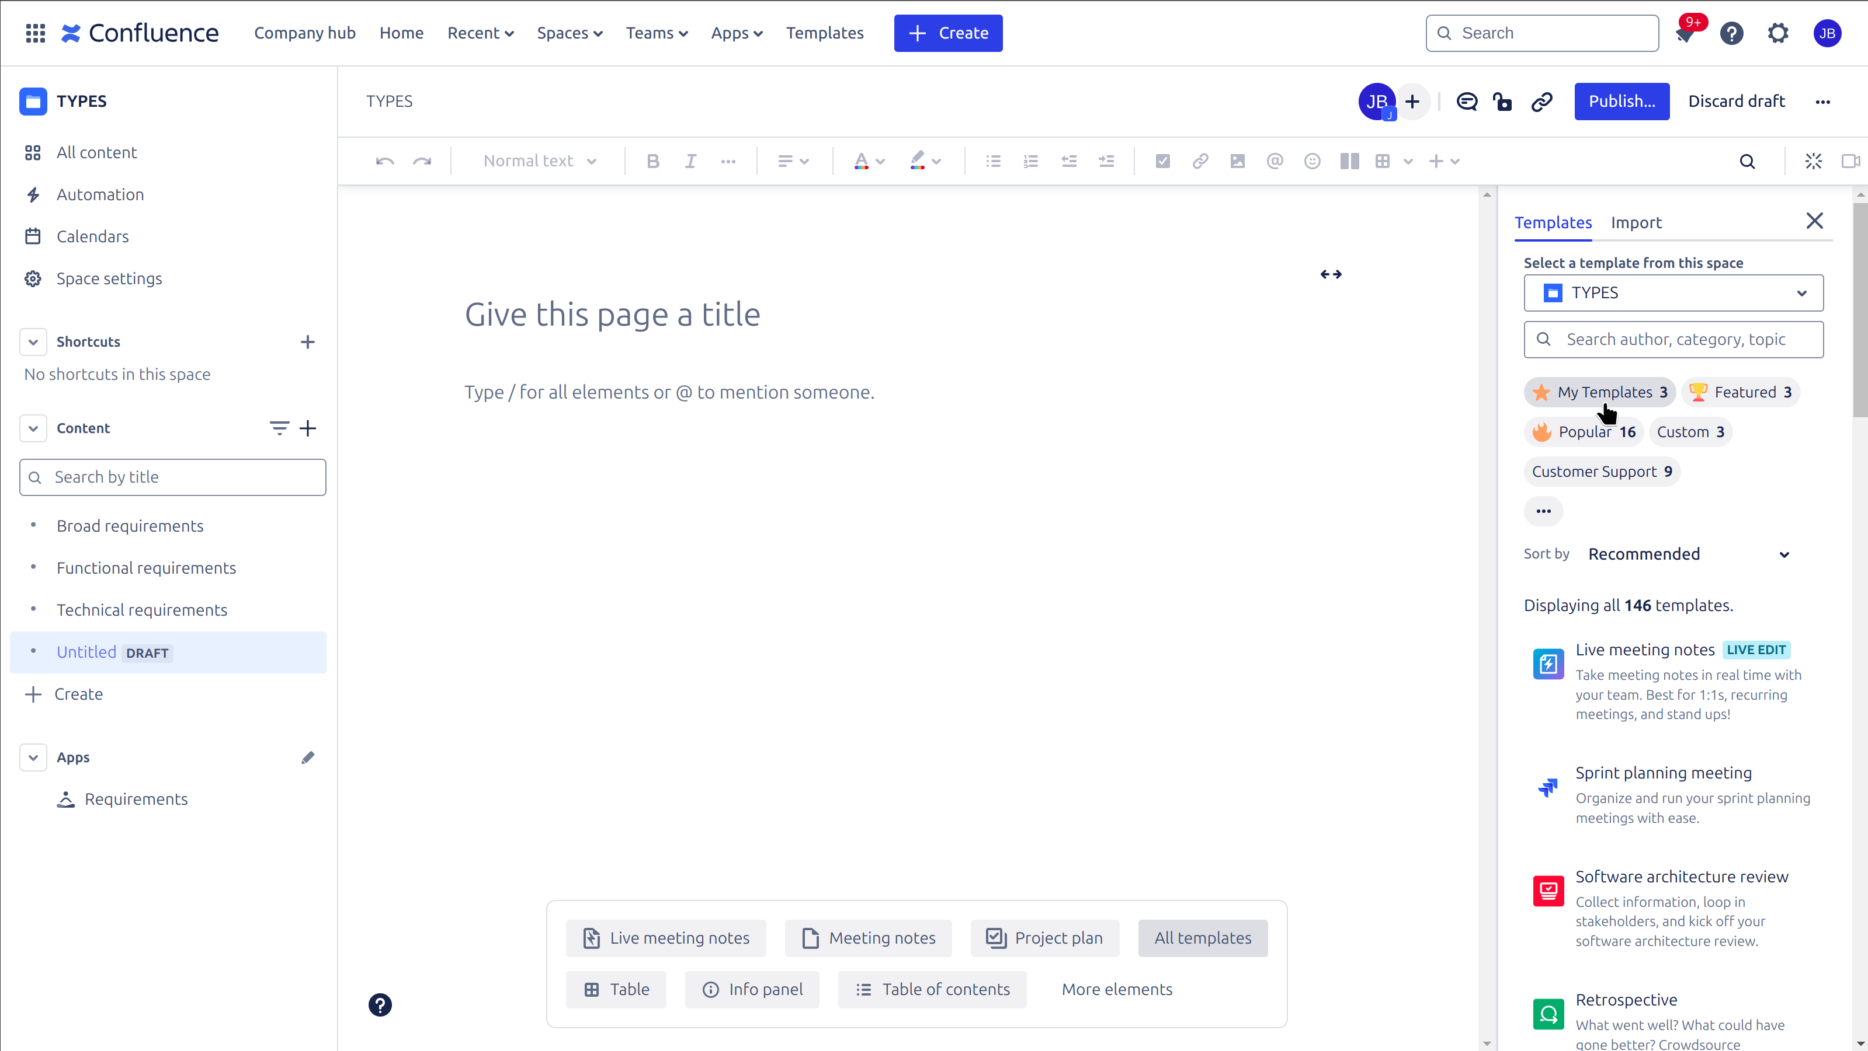The height and width of the screenshot is (1051, 1868).
Task: Toggle bold formatting
Action: (x=652, y=161)
